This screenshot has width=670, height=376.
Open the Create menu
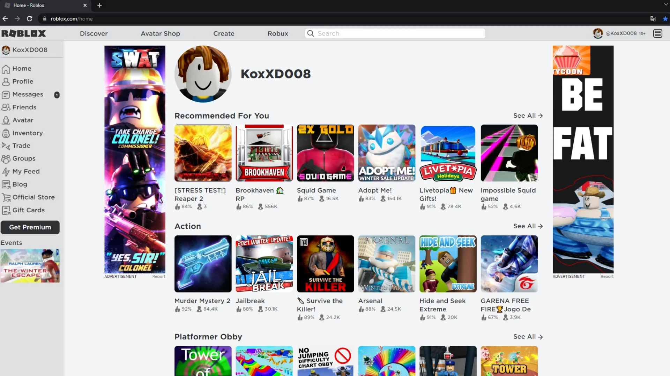tap(224, 33)
